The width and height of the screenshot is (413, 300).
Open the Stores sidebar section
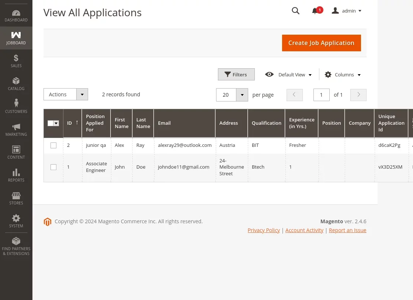click(16, 198)
